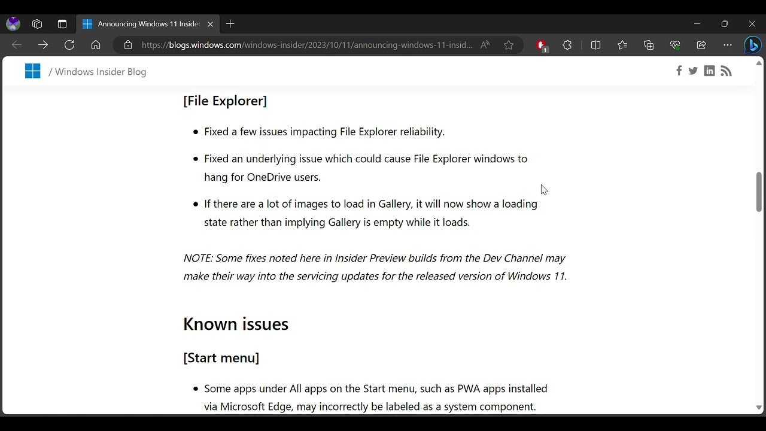This screenshot has width=766, height=431.
Task: Share on Facebook icon
Action: tap(679, 71)
